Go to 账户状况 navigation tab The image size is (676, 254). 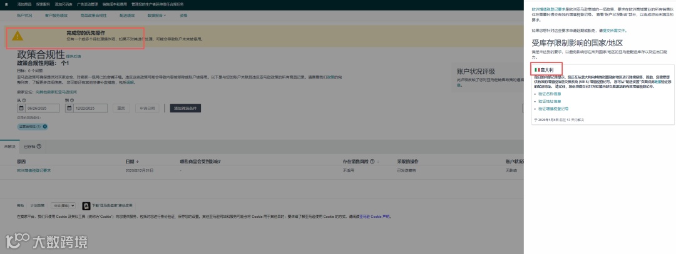click(24, 16)
